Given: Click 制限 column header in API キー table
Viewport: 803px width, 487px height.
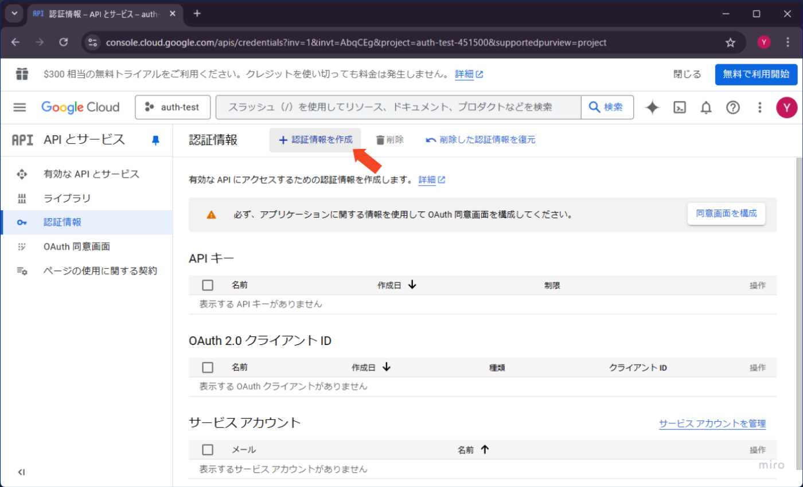Looking at the screenshot, I should (x=552, y=285).
